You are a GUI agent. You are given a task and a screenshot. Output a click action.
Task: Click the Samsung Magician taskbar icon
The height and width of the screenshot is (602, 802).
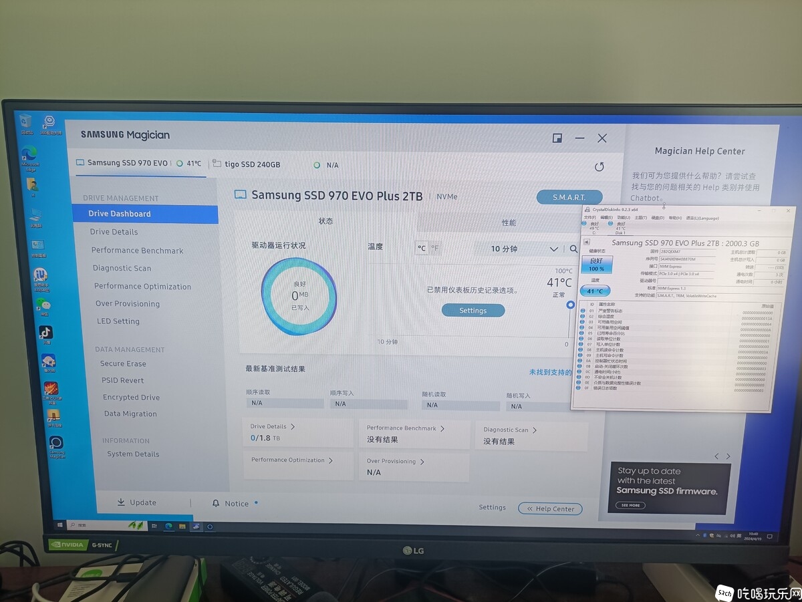click(210, 526)
